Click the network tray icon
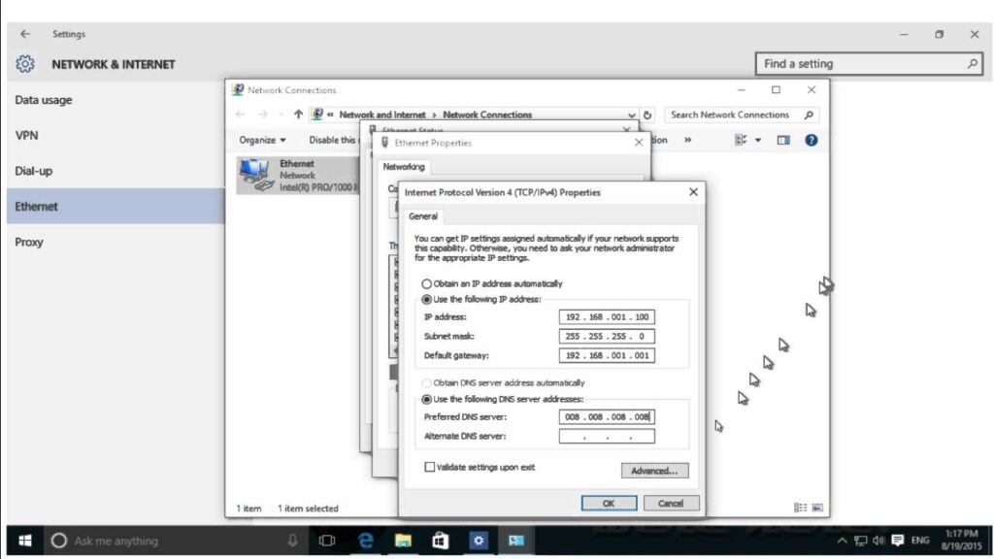 (860, 541)
